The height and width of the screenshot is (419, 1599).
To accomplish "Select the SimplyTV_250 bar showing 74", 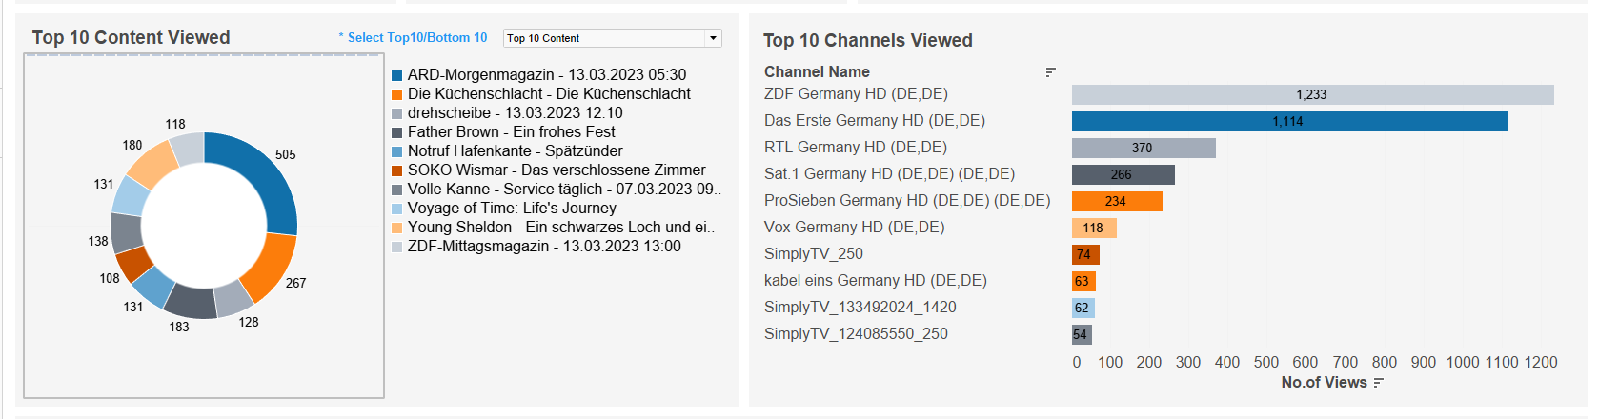I will point(1084,254).
